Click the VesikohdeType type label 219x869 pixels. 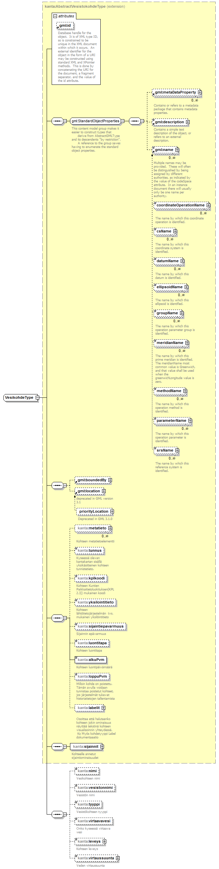tap(19, 397)
